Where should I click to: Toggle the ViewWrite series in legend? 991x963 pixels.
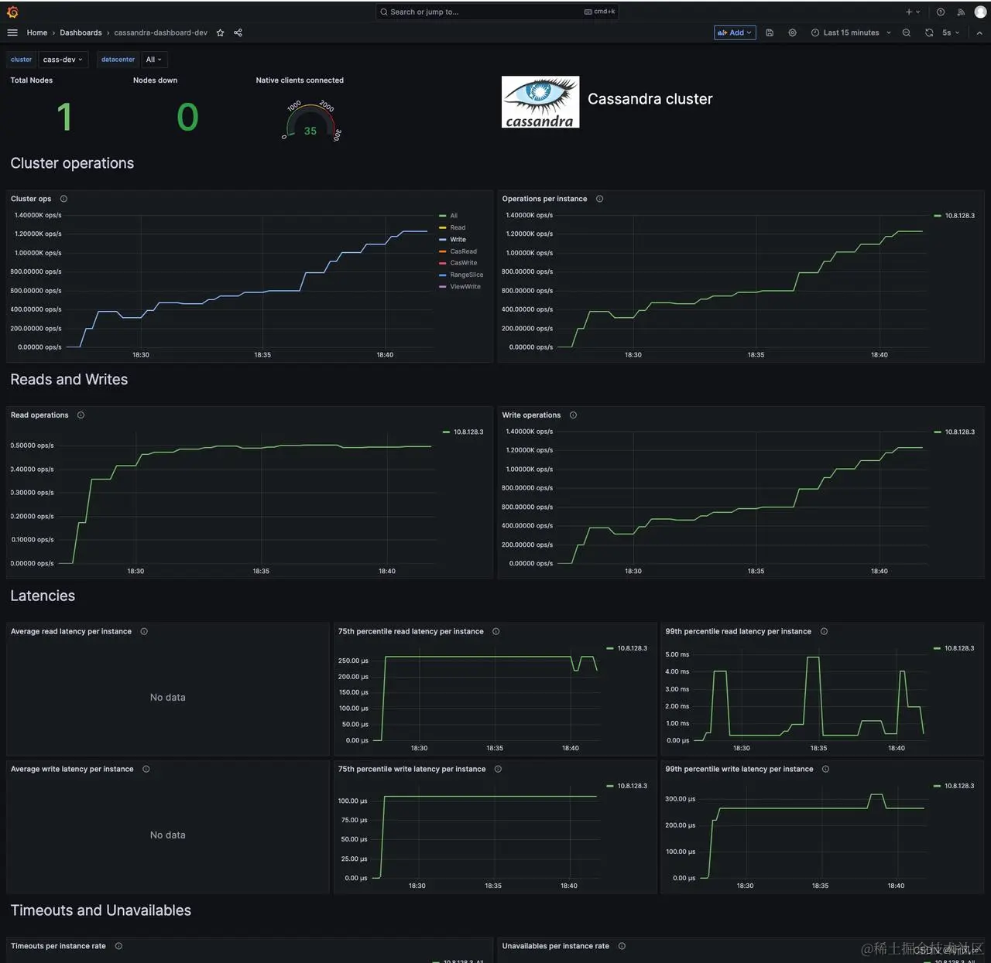pos(465,286)
